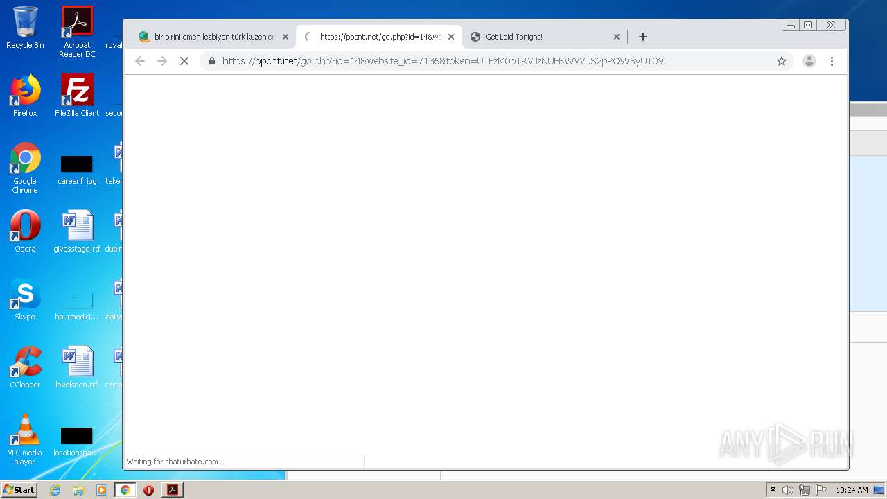This screenshot has width=887, height=499.
Task: Launch Skype from desktop
Action: click(25, 299)
